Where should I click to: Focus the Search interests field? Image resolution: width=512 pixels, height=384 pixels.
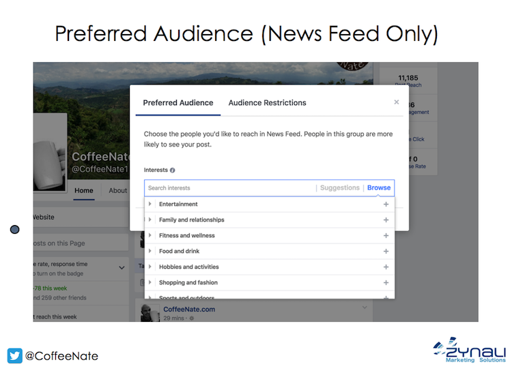230,188
